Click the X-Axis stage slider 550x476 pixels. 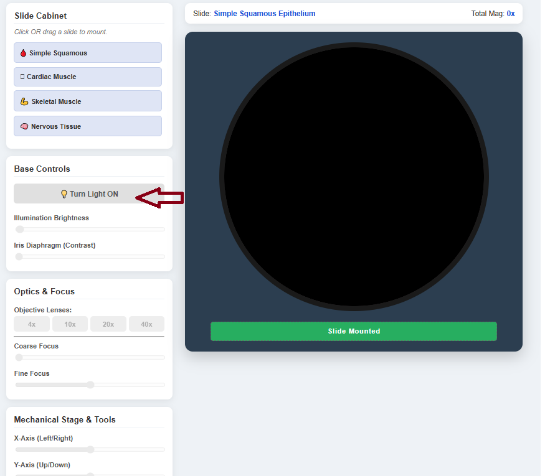pyautogui.click(x=90, y=449)
